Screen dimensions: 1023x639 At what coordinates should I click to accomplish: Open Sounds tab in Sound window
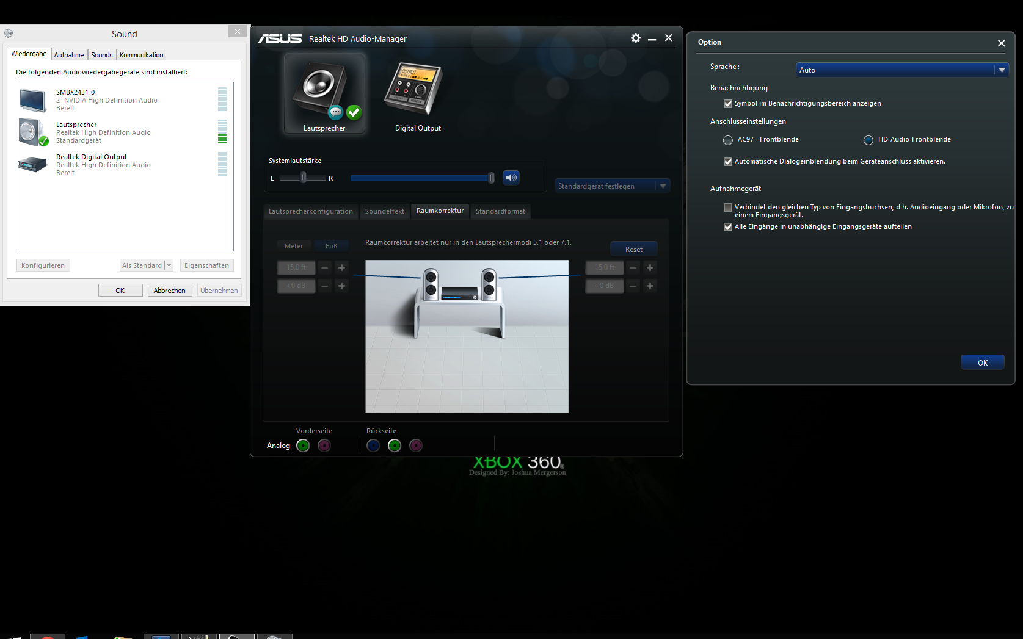pos(102,55)
